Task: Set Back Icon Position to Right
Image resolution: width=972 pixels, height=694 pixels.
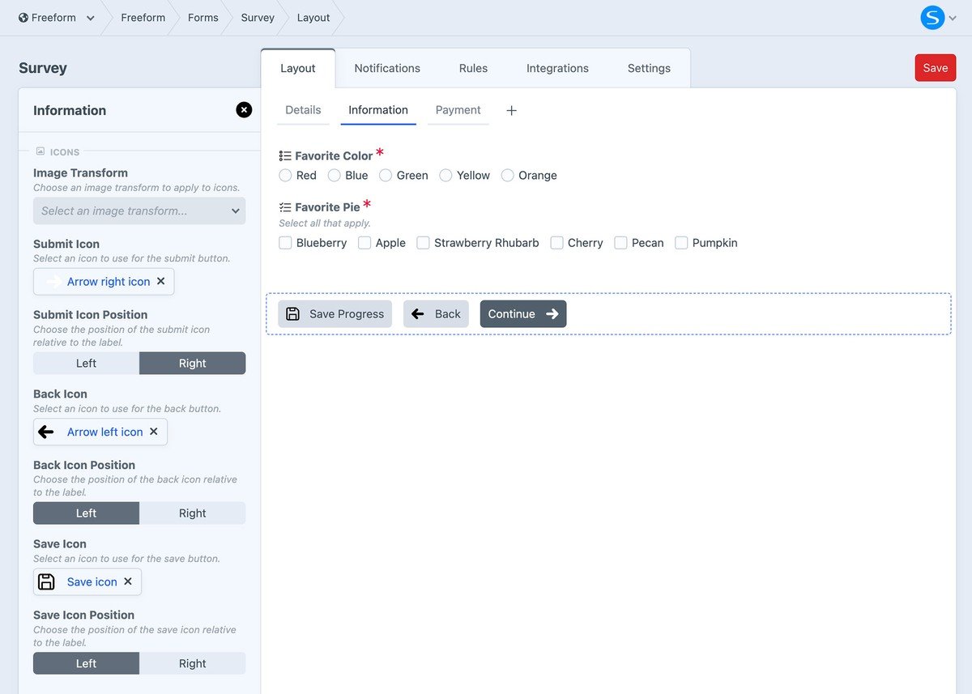Action: pos(192,513)
